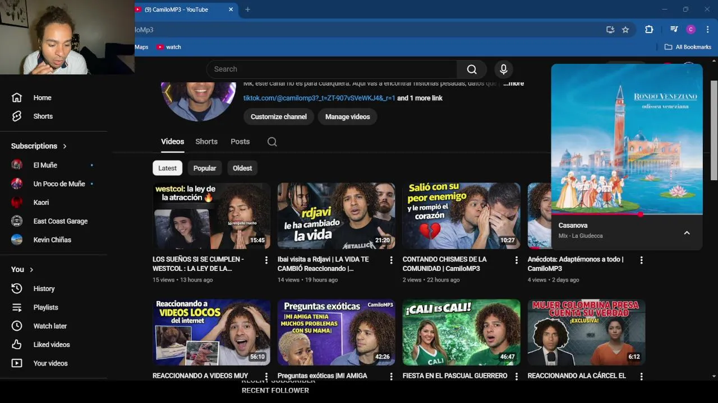Open options menu for LOS SUEÑOS SI SE CUMPLEN video

tap(266, 260)
